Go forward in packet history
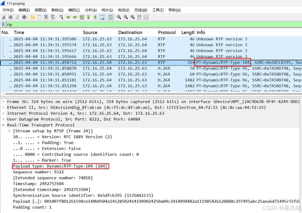 [75, 17]
